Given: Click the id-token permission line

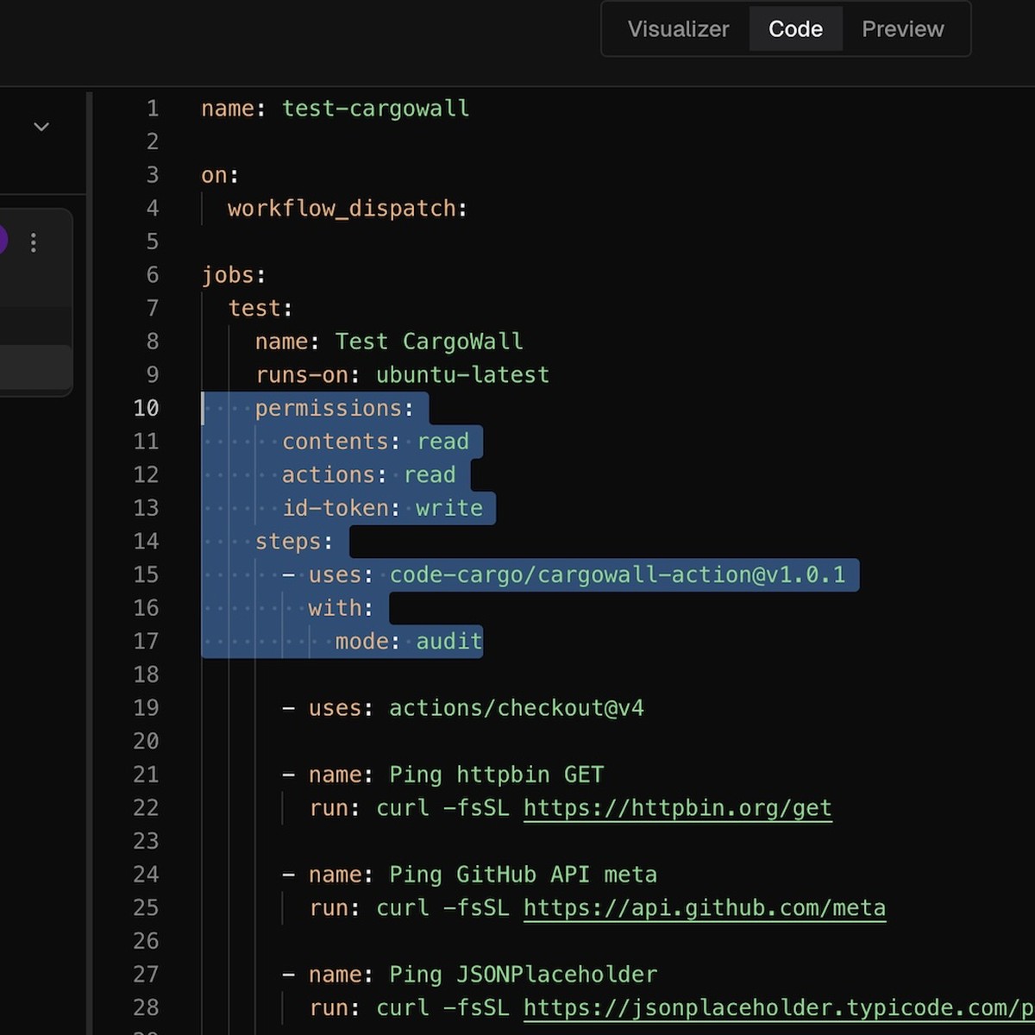Looking at the screenshot, I should tap(382, 508).
